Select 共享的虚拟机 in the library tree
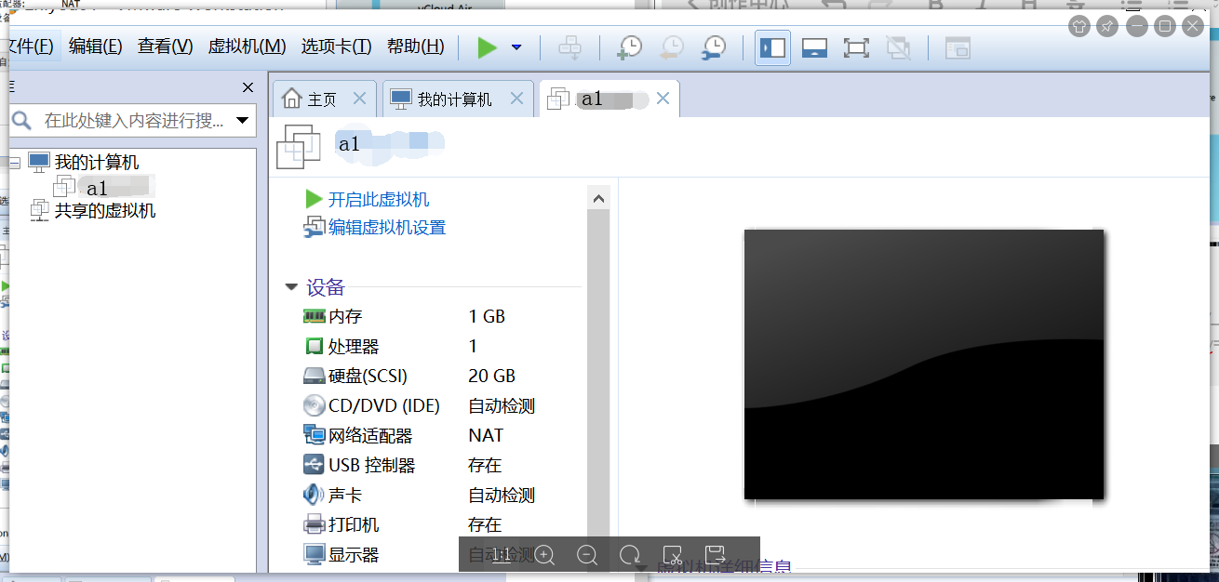 pos(105,211)
